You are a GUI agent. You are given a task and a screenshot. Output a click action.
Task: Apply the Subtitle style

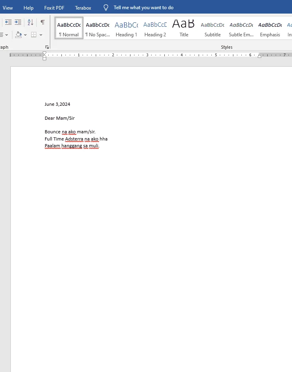[x=213, y=28]
